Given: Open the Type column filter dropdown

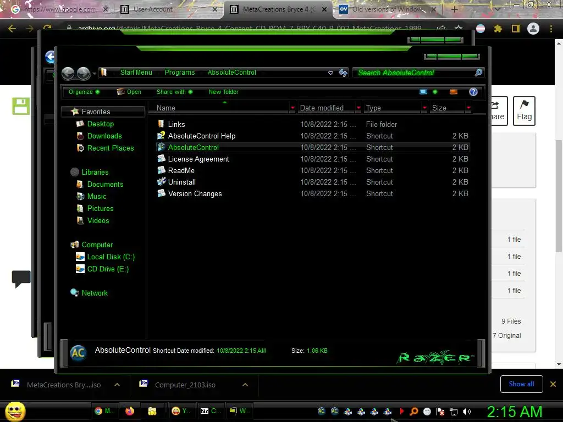Looking at the screenshot, I should [425, 108].
